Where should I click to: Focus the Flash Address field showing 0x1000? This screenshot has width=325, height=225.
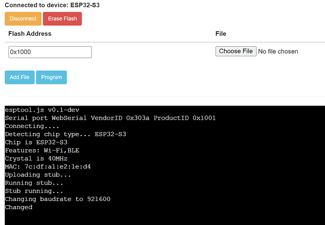coord(50,52)
